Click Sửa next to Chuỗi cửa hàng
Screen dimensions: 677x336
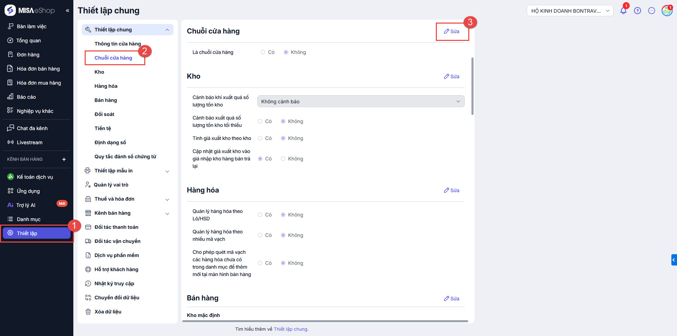coord(452,31)
